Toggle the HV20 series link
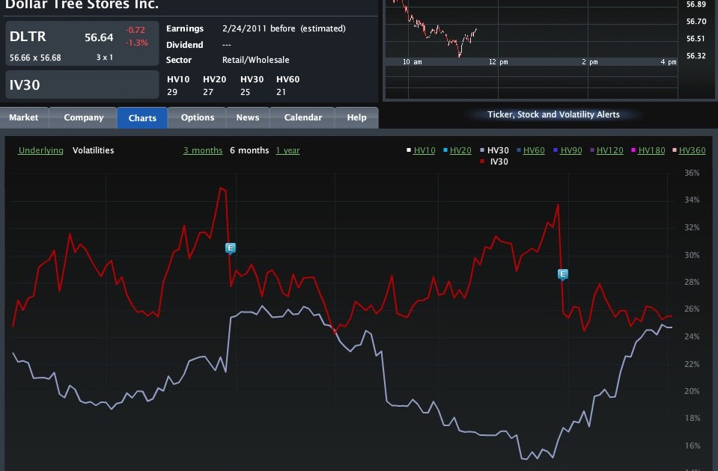Screen dimensions: 718x471 (460, 150)
